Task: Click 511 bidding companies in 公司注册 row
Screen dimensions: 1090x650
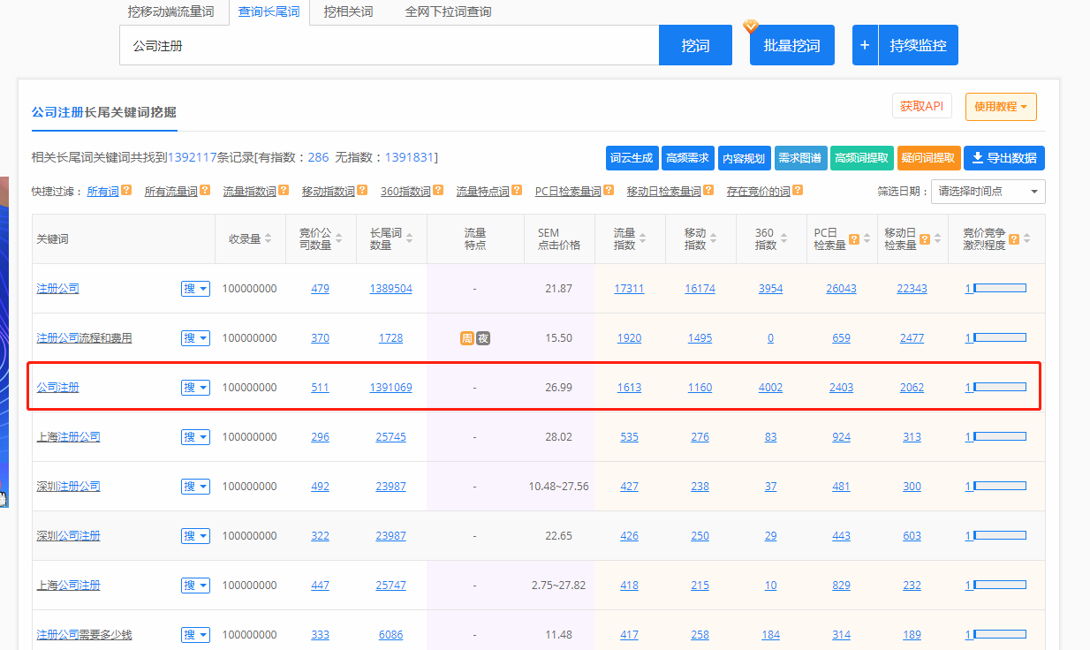Action: [320, 388]
